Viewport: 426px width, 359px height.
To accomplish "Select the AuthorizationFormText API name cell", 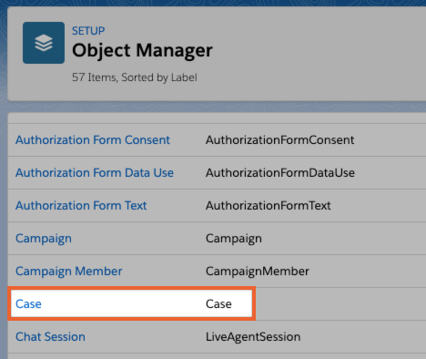I will tap(269, 206).
